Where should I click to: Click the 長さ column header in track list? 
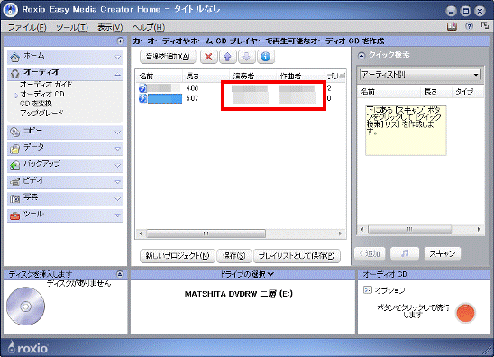(x=206, y=76)
